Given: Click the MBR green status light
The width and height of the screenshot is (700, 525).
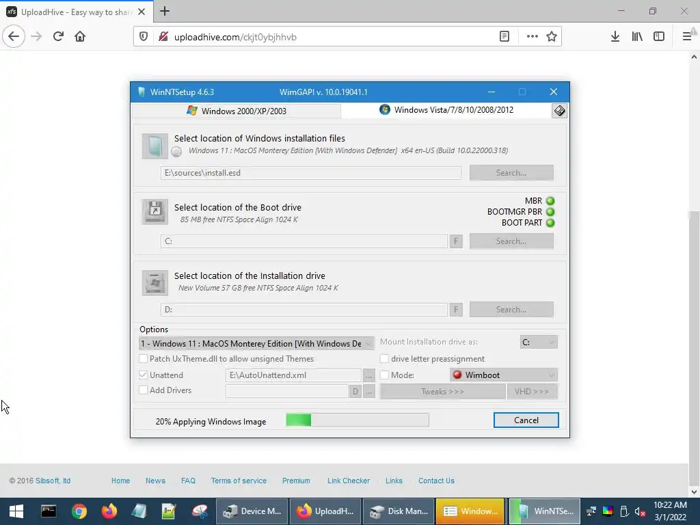Looking at the screenshot, I should click(550, 201).
